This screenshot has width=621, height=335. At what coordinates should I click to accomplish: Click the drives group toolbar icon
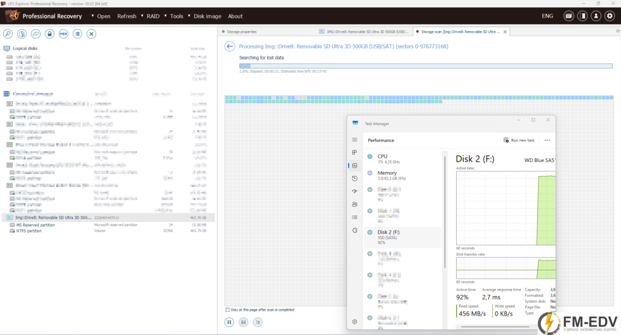pos(36,34)
